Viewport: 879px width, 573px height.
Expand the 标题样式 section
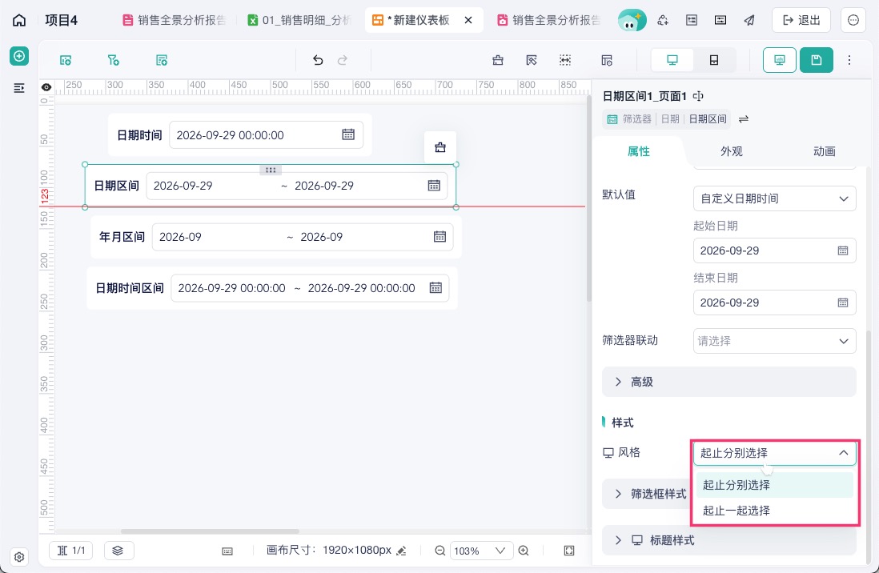click(728, 540)
